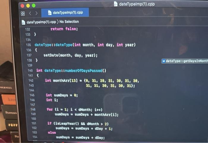Click the M method badge icon
The height and width of the screenshot is (143, 208).
164,61
